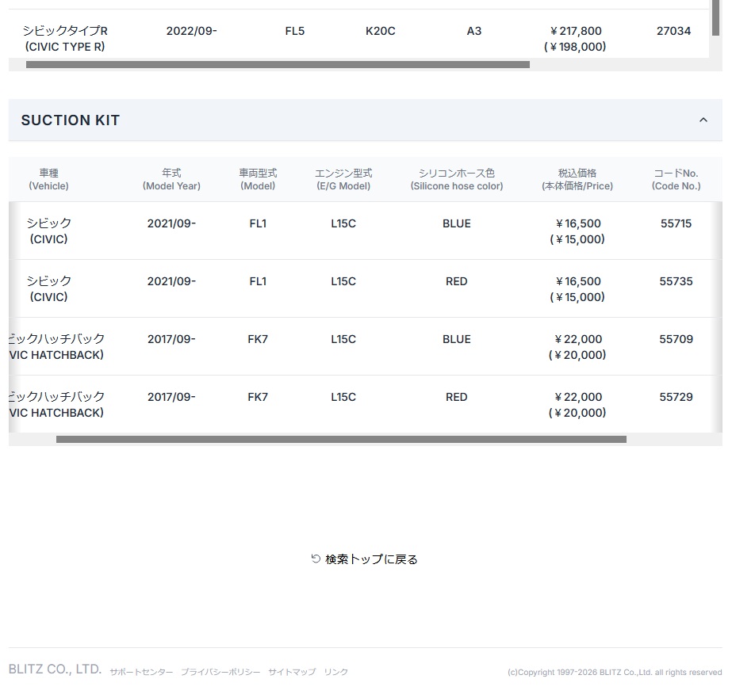This screenshot has width=732, height=698.
Task: Click the エンジン型式 (E/G Model) column header
Action: point(343,180)
